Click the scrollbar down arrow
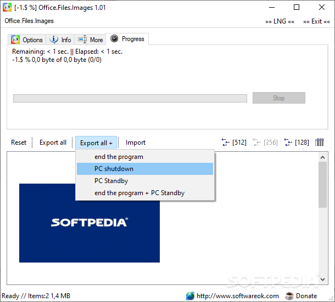This screenshot has width=335, height=302. 322,279
